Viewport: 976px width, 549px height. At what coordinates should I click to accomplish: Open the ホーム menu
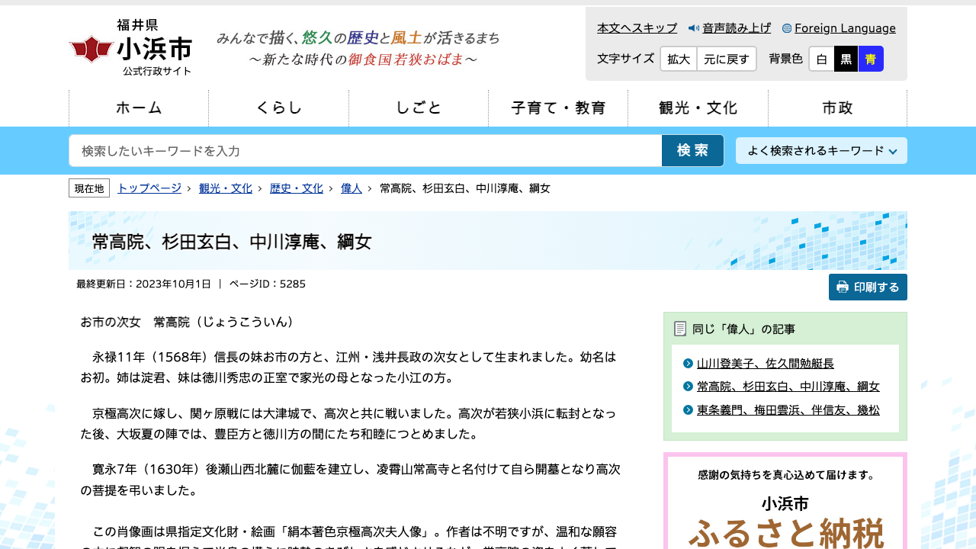coord(139,108)
